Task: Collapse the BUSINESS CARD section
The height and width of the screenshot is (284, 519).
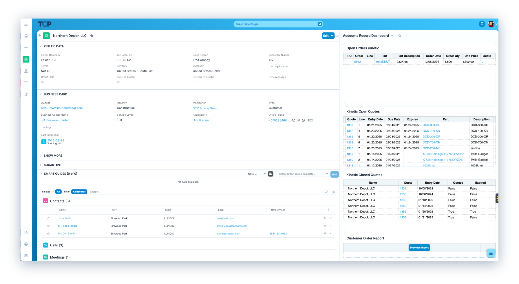Action: (x=41, y=94)
